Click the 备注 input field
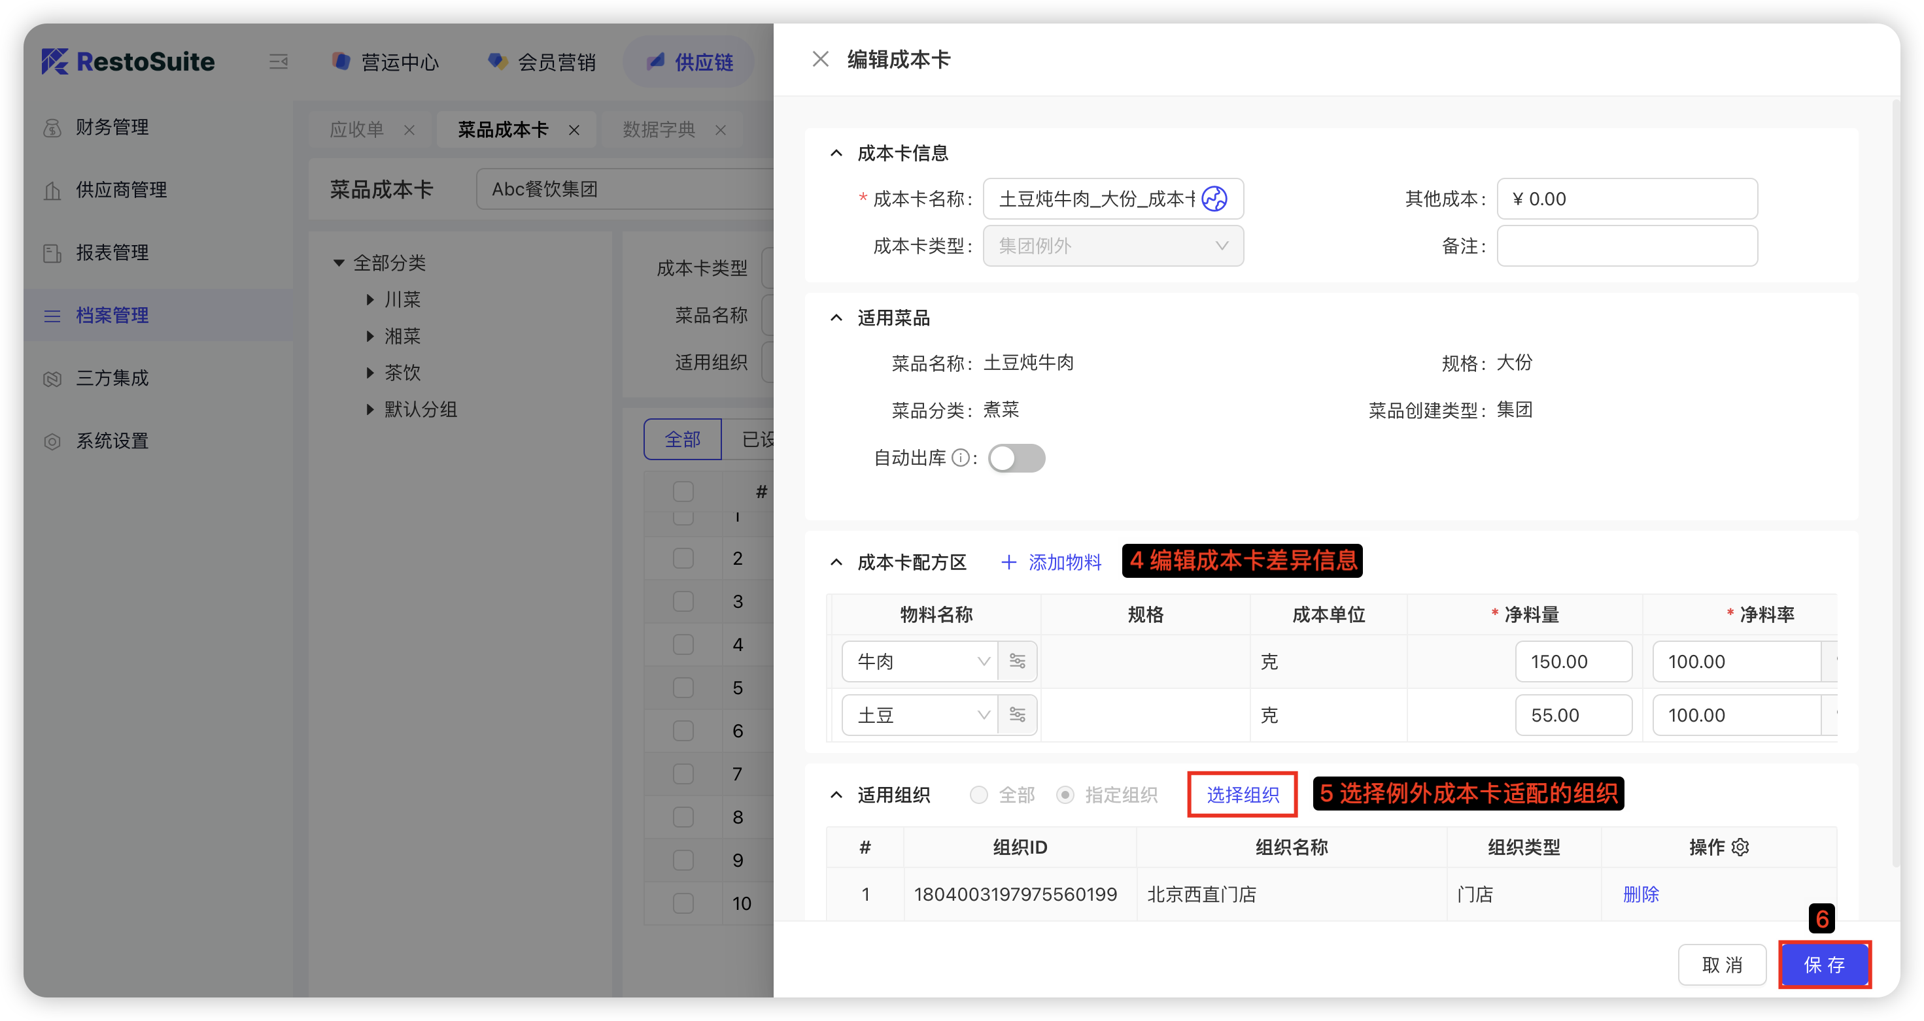1924x1021 pixels. tap(1626, 246)
